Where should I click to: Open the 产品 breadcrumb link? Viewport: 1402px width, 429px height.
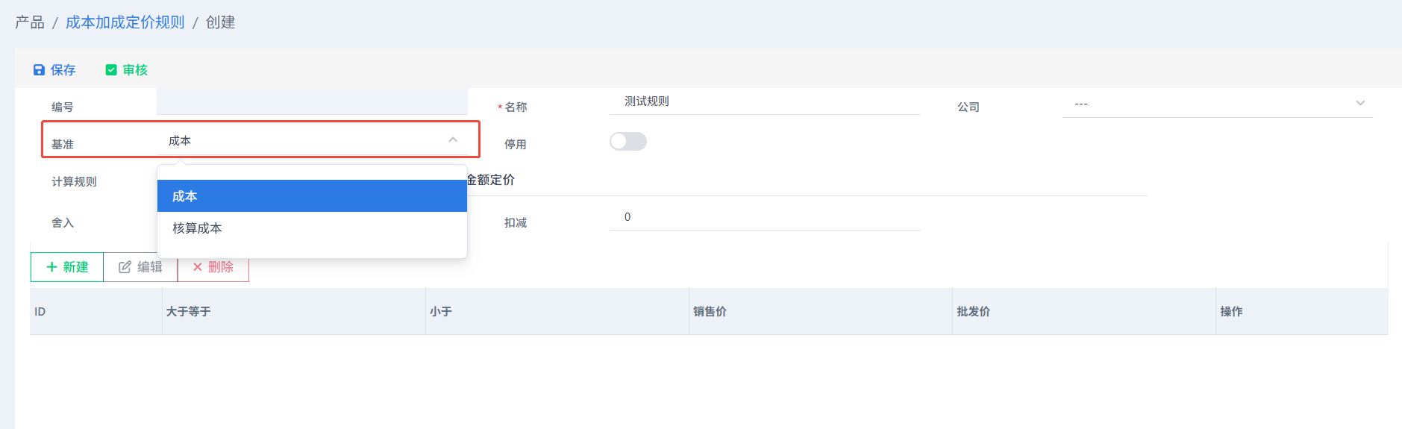point(30,22)
